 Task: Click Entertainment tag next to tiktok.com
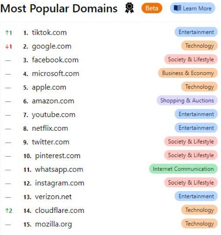coord(196,32)
